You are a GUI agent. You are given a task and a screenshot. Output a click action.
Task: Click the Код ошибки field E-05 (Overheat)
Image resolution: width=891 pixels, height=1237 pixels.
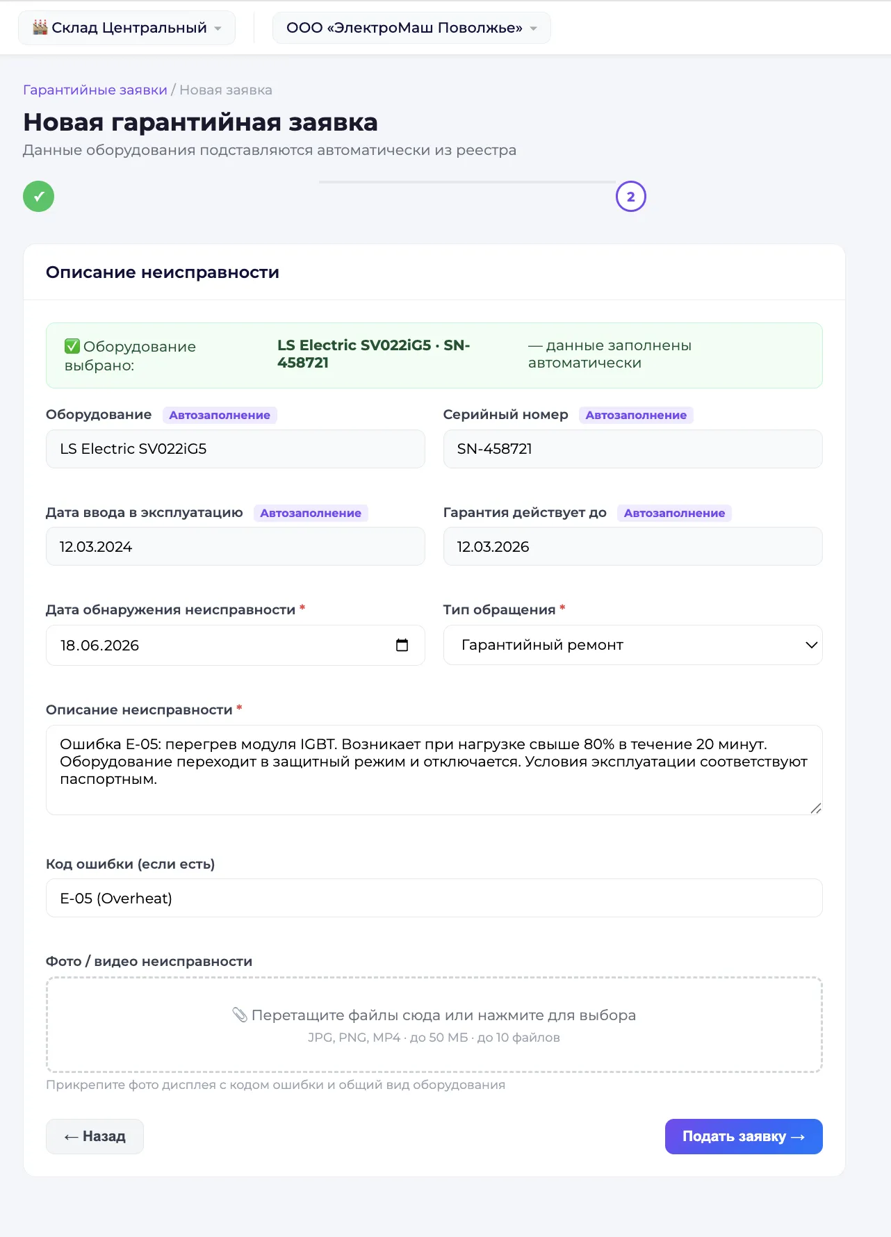(x=434, y=898)
